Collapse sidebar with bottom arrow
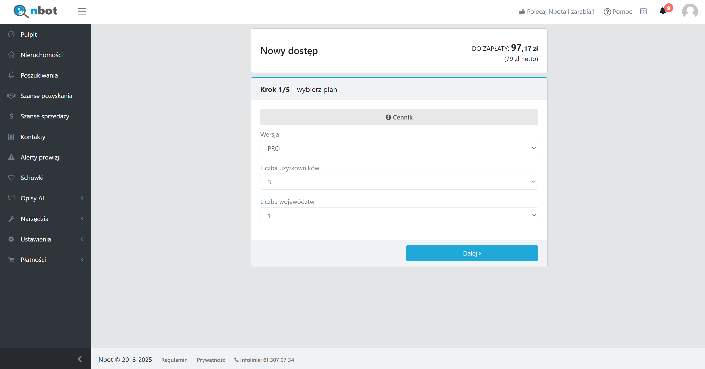 [80, 359]
